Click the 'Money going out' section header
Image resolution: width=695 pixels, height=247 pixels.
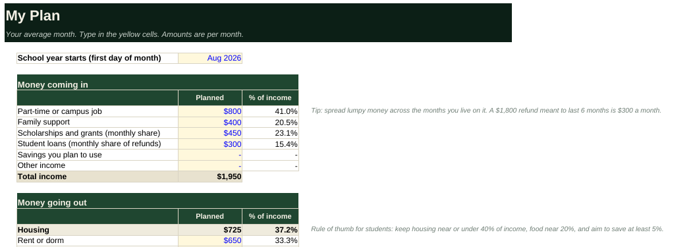(158, 201)
